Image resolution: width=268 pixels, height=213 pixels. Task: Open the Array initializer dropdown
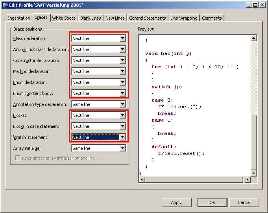click(123, 148)
